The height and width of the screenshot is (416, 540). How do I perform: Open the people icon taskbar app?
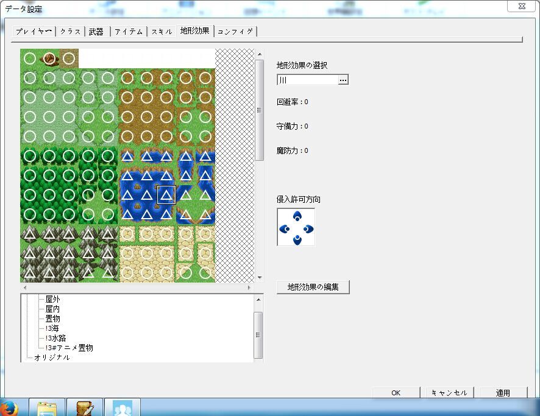click(x=123, y=408)
